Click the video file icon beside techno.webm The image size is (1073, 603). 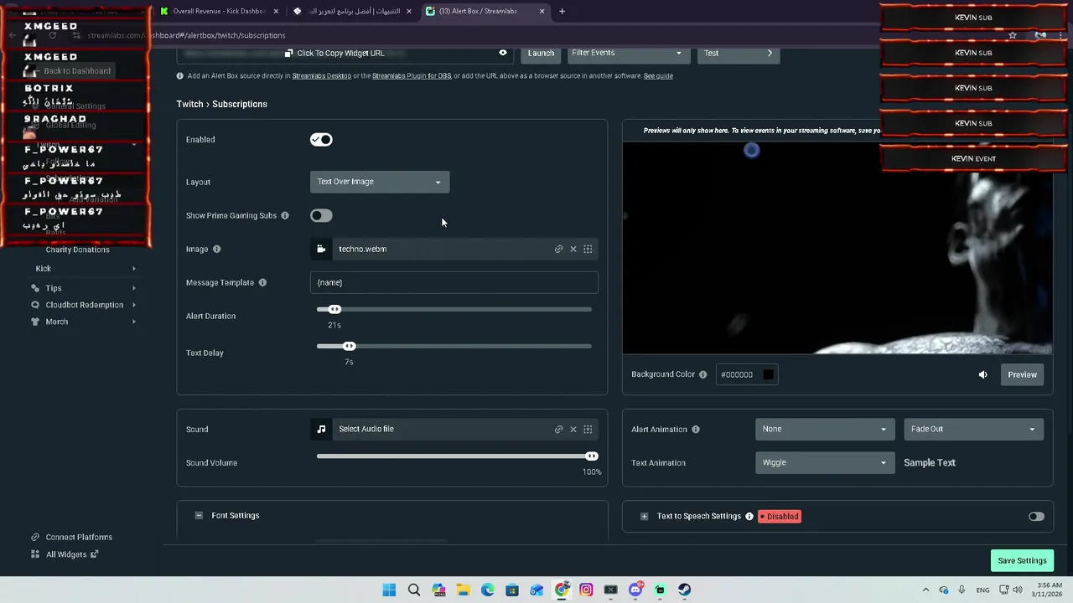(321, 249)
